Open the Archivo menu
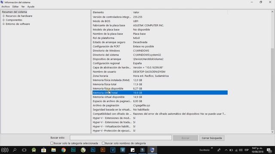Screen dimensions: 275x154 point(6,6)
